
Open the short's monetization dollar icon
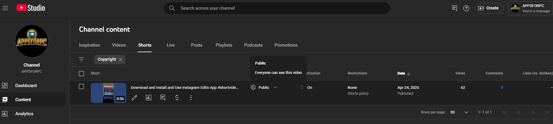pyautogui.click(x=177, y=98)
